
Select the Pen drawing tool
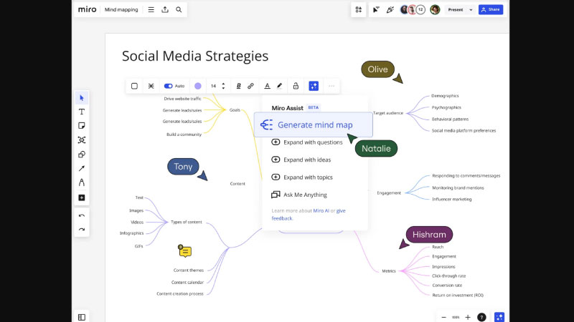click(x=82, y=182)
